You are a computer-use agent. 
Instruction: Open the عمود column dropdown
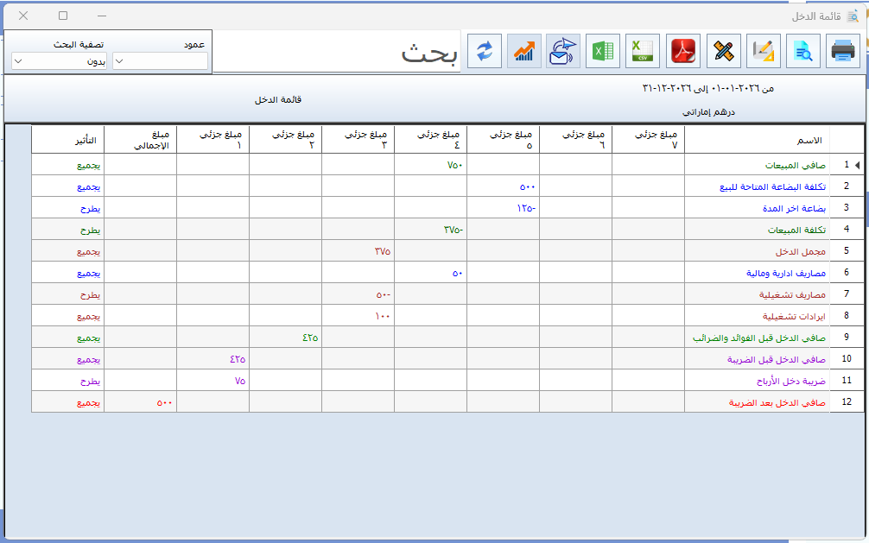160,61
